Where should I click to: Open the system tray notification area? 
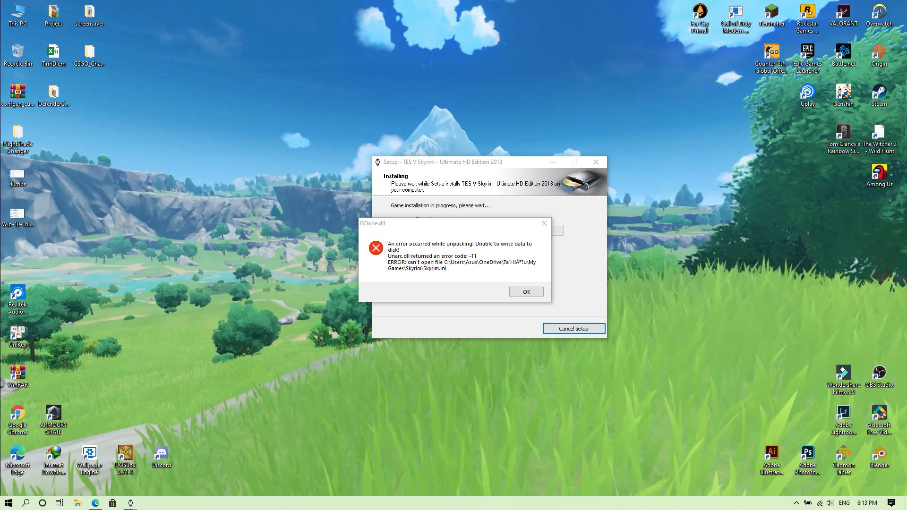tap(797, 502)
